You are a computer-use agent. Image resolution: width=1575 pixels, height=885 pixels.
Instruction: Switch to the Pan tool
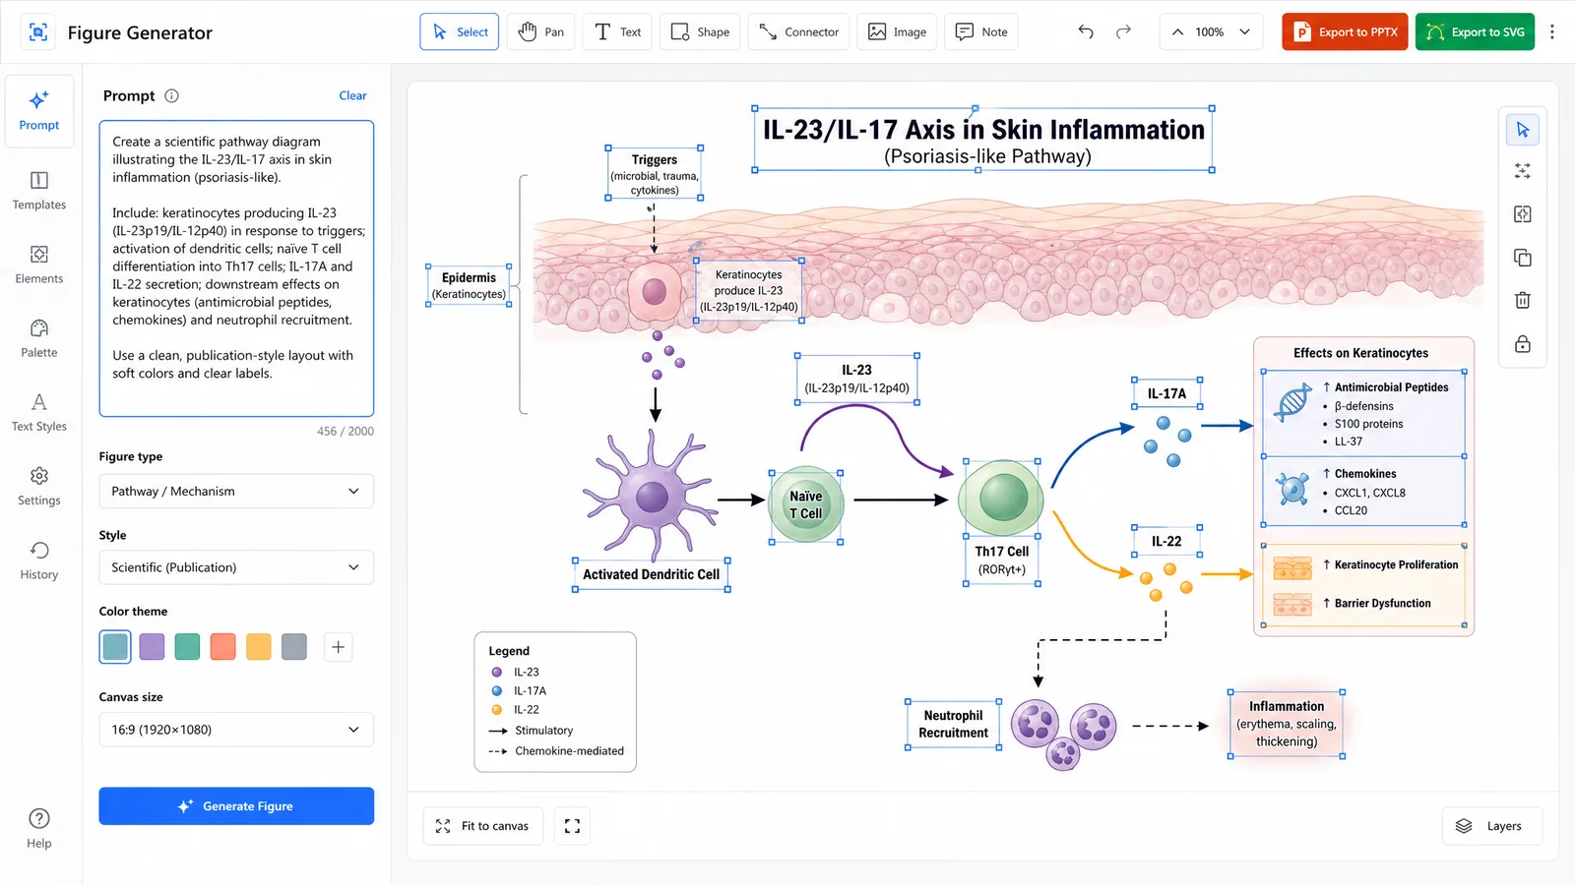541,31
